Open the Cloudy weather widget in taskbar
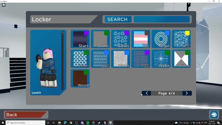222x125 pixels. (182, 123)
